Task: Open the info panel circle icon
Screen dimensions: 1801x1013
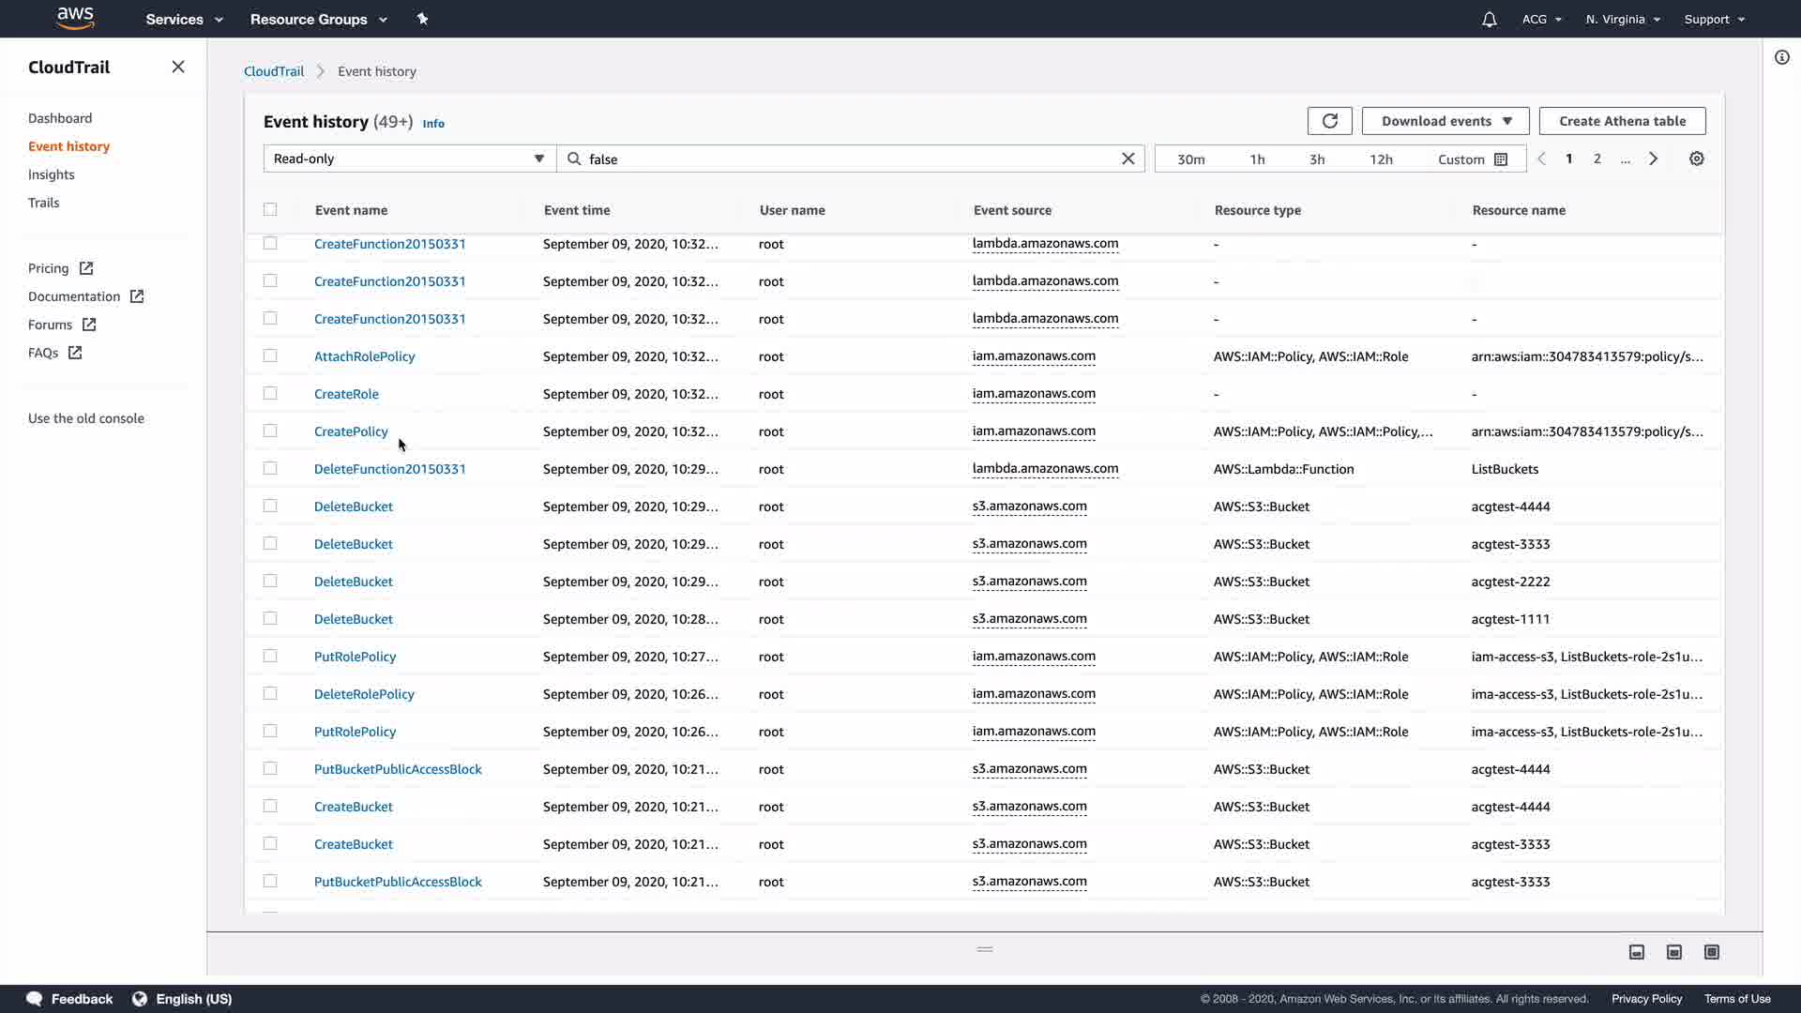Action: pyautogui.click(x=1781, y=58)
